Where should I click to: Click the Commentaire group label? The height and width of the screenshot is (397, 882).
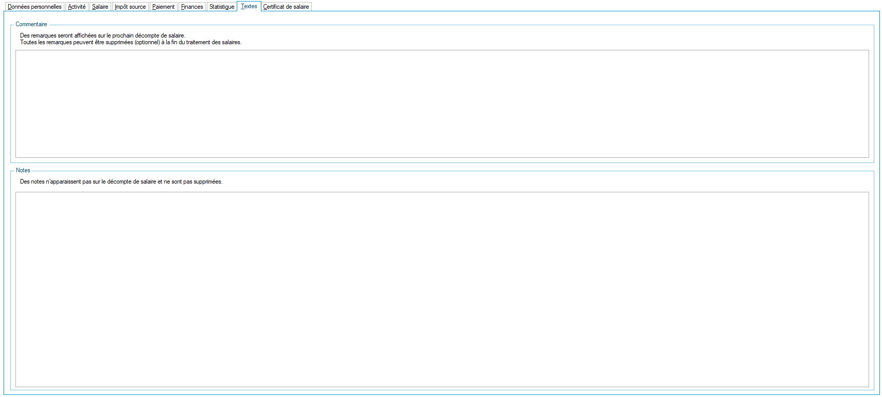coord(31,24)
